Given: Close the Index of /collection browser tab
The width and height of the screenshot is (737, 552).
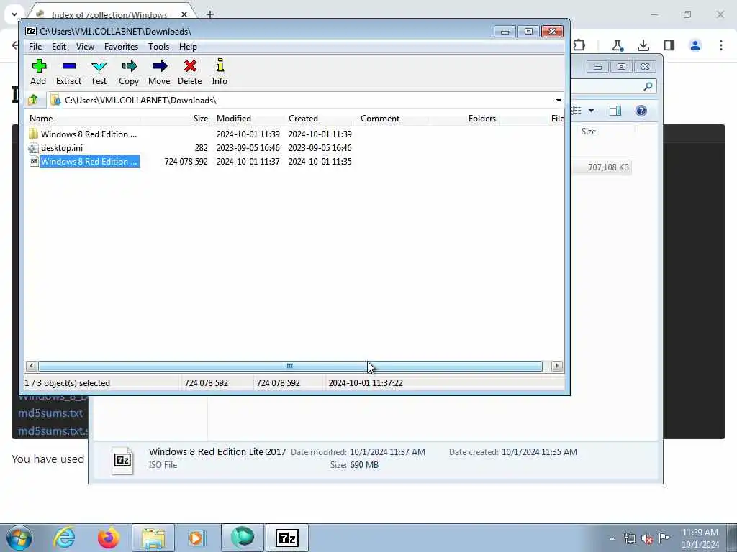Looking at the screenshot, I should click(184, 14).
